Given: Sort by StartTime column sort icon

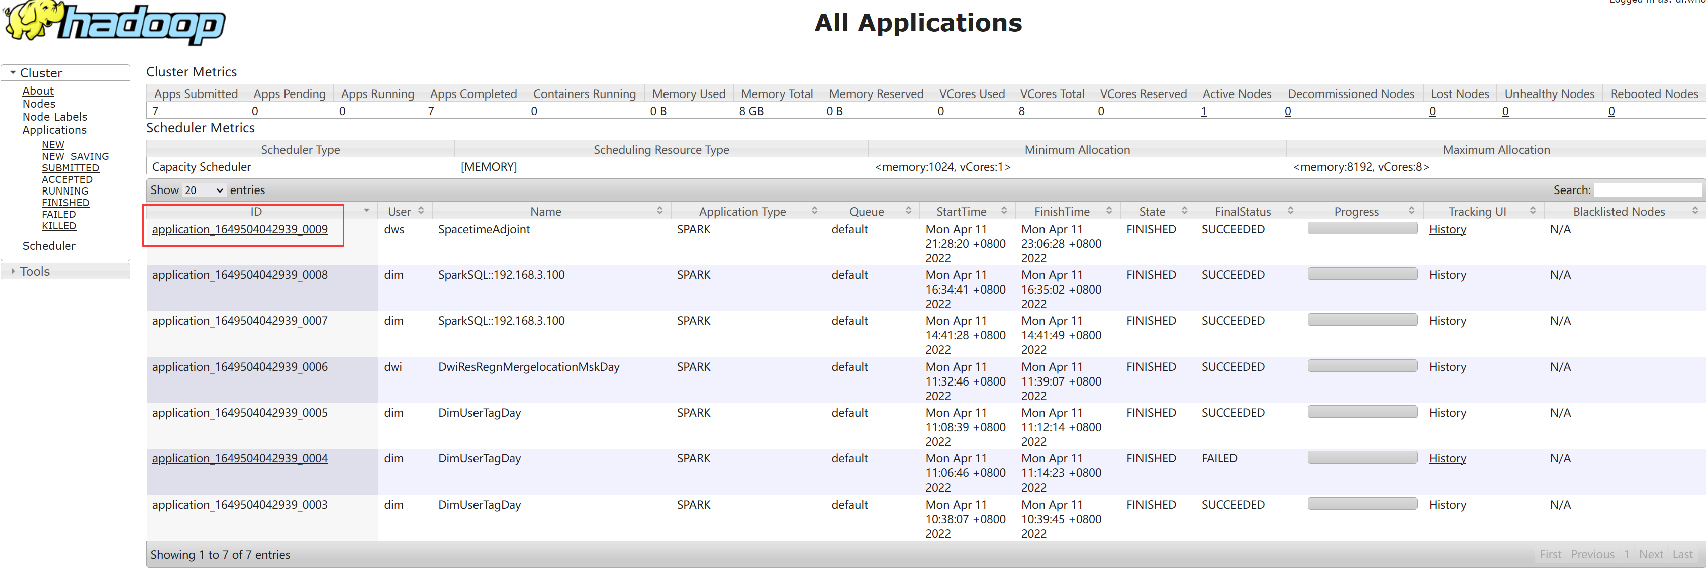Looking at the screenshot, I should pos(1004,211).
